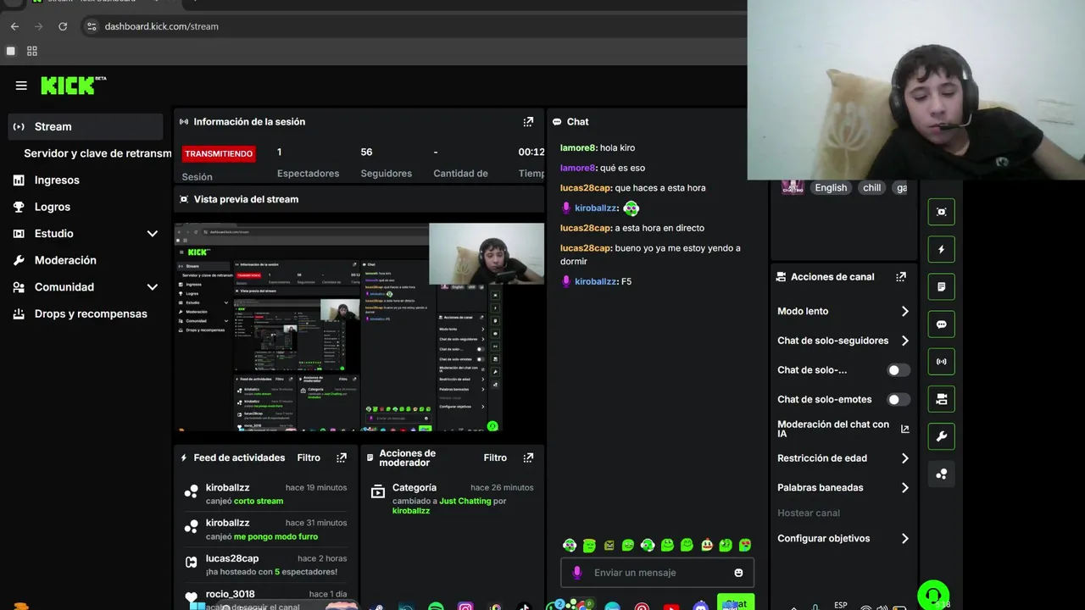Pop out the Información de la sesión panel
The height and width of the screenshot is (610, 1085).
point(528,122)
